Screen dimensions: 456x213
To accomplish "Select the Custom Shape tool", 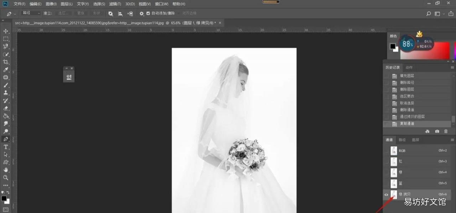I will (6, 162).
